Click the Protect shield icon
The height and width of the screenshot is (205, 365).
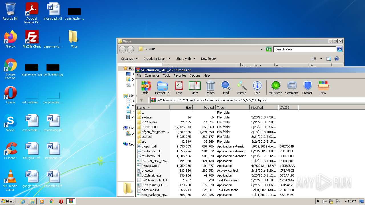pos(307,87)
